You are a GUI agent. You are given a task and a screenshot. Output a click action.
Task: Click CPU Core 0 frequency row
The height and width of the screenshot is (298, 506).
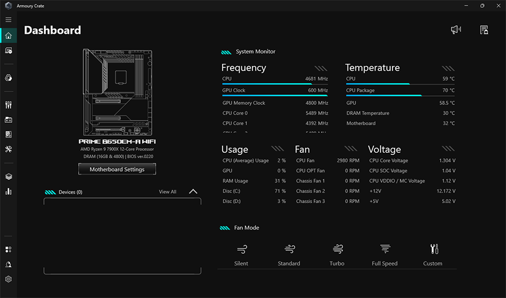275,113
